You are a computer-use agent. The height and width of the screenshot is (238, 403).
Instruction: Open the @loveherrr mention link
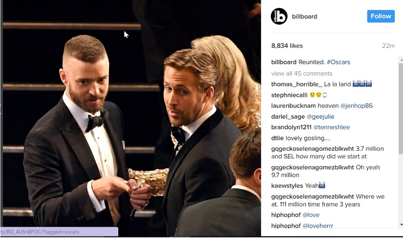pyautogui.click(x=318, y=226)
